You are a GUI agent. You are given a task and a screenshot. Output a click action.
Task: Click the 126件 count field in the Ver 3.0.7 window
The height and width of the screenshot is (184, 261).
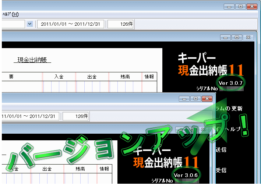pos(121,24)
